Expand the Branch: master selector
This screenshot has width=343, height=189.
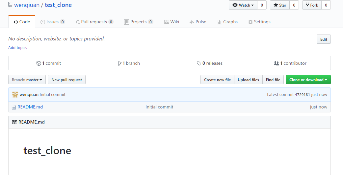(x=27, y=80)
